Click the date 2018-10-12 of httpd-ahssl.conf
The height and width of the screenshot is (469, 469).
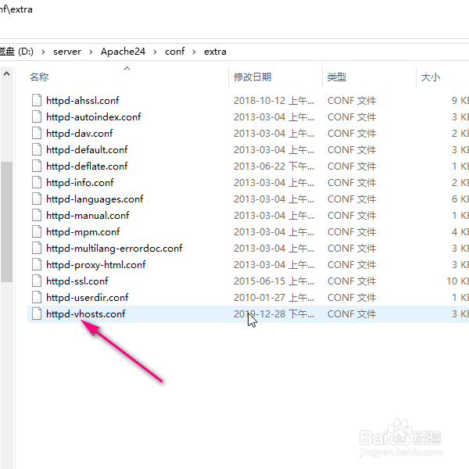click(274, 101)
